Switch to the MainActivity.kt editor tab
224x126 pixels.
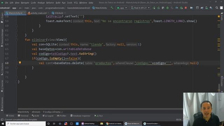(15, 13)
